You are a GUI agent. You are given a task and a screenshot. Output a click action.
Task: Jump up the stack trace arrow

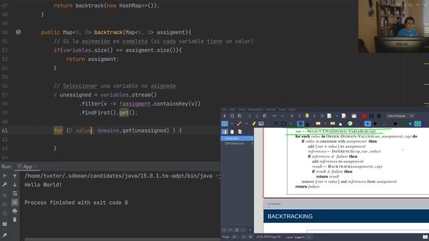click(15, 176)
